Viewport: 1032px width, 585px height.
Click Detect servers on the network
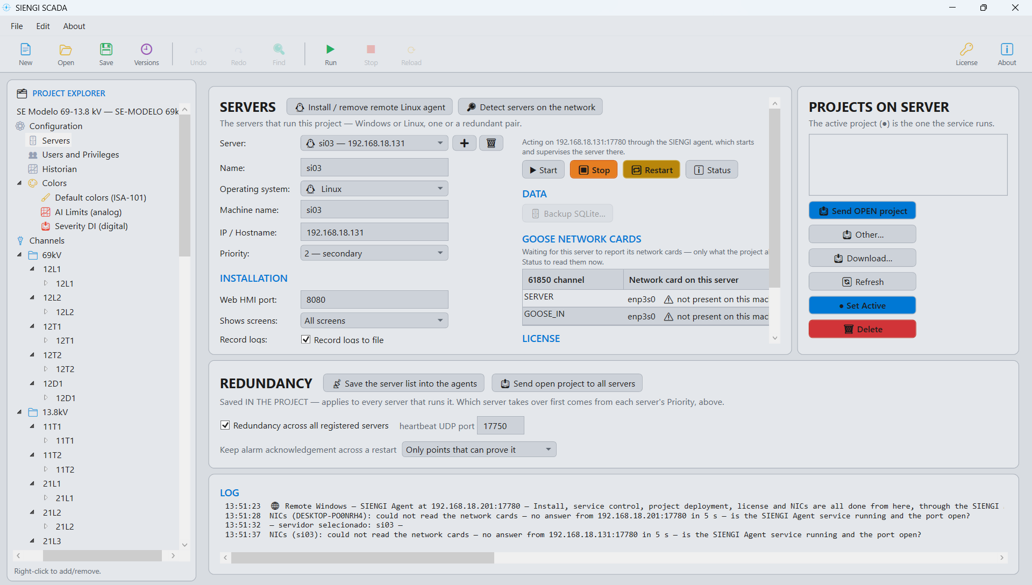[530, 107]
